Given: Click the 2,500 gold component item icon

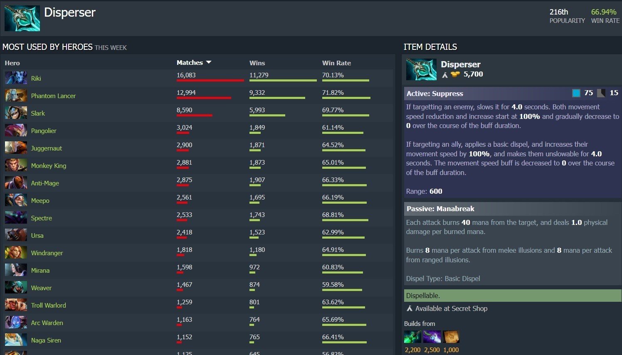Looking at the screenshot, I should pyautogui.click(x=432, y=337).
